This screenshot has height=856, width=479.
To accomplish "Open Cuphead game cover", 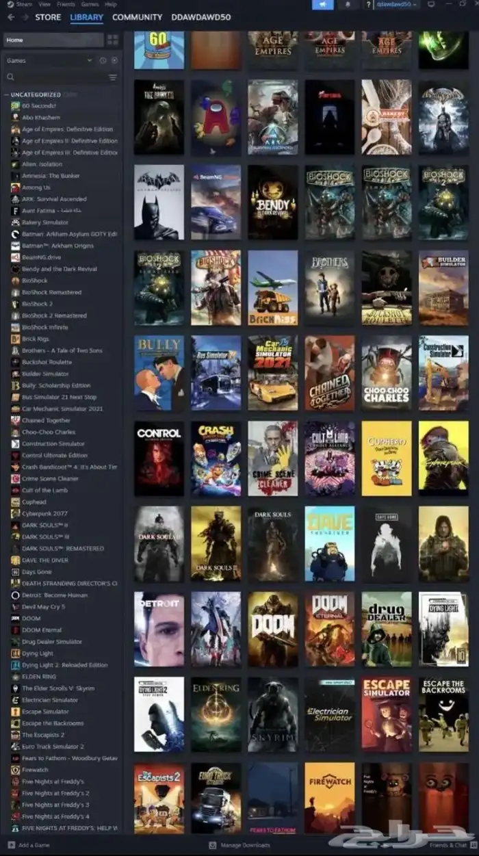I will pos(387,458).
